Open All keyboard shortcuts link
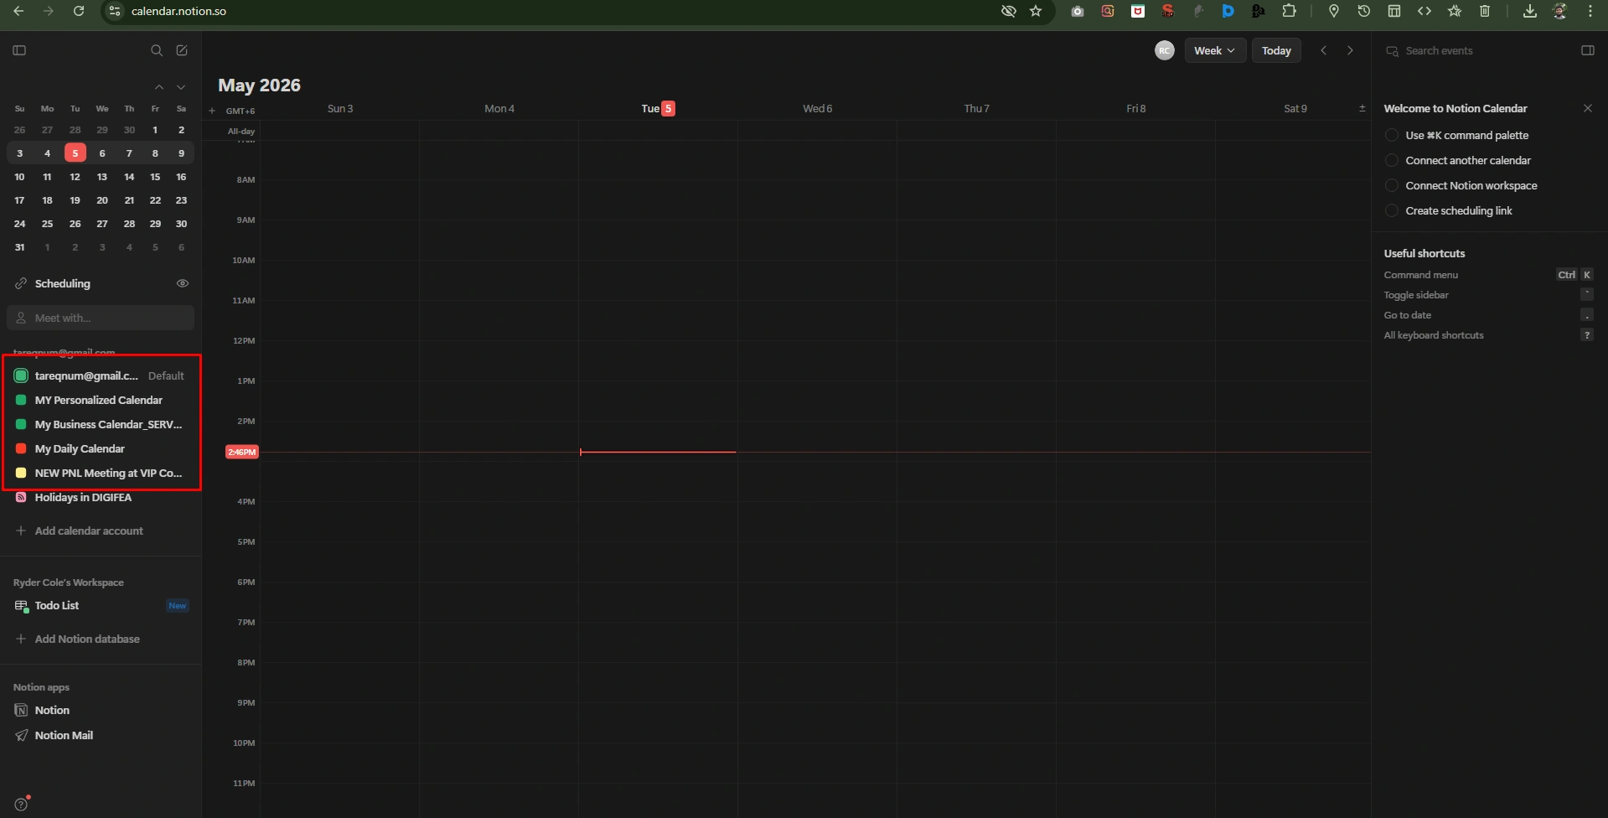Image resolution: width=1608 pixels, height=818 pixels. click(1434, 335)
